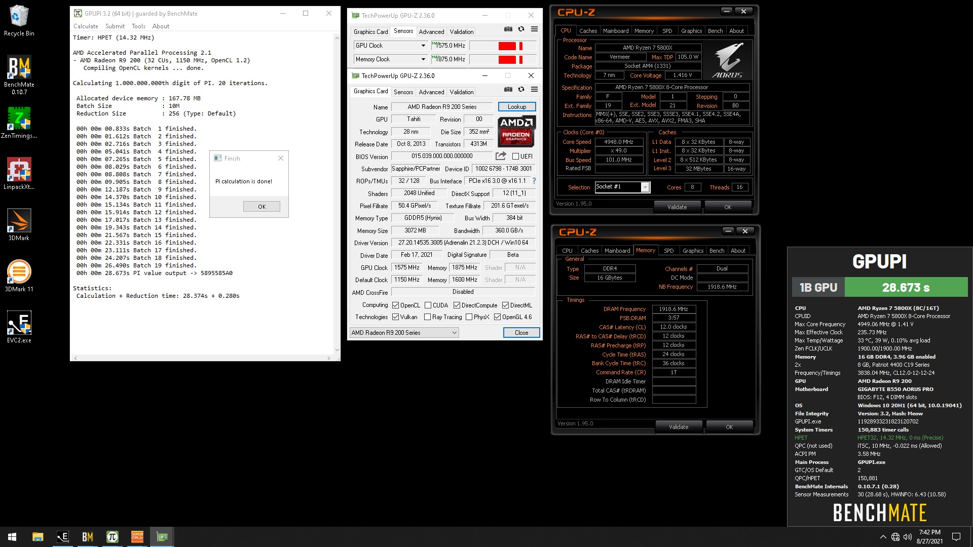Image resolution: width=973 pixels, height=547 pixels.
Task: Toggle CUDA computing checkbox
Action: (428, 305)
